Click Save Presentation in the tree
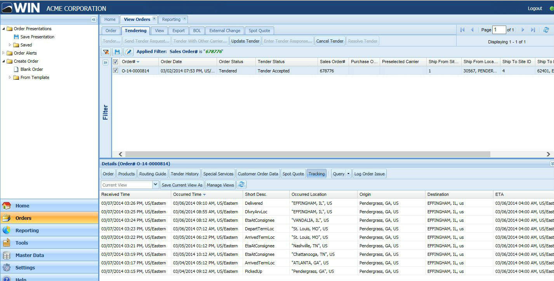554x281 pixels. pos(37,37)
